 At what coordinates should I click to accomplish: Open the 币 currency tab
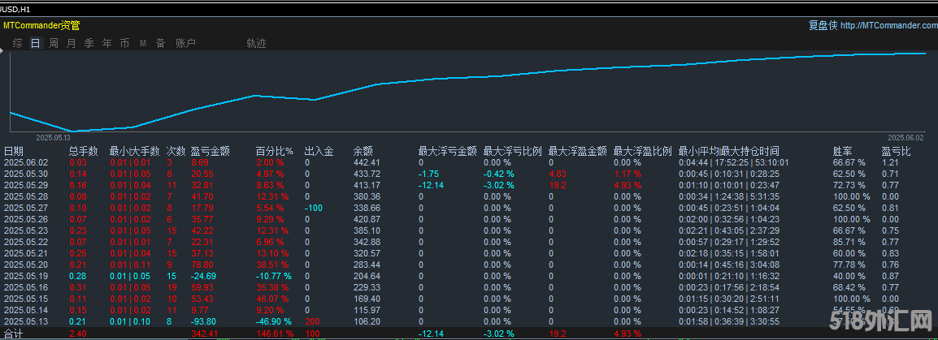click(x=124, y=43)
